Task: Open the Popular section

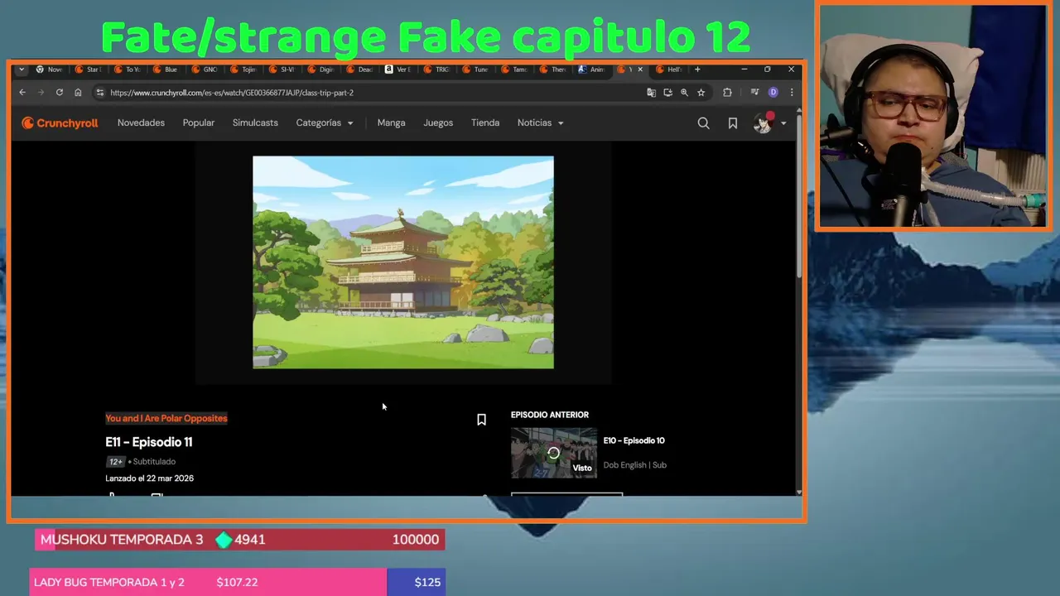Action: point(199,123)
